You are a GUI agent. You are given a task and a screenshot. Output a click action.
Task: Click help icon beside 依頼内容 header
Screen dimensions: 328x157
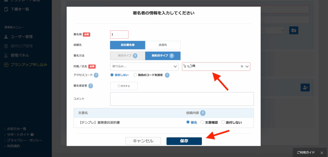pos(203,113)
